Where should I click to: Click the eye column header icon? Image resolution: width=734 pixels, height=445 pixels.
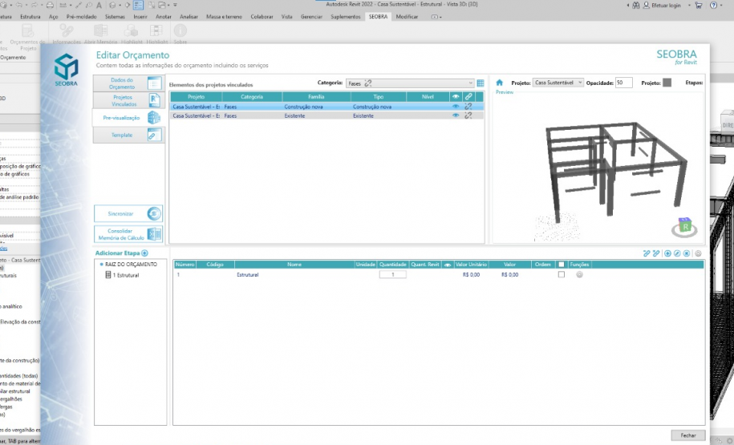pos(456,97)
